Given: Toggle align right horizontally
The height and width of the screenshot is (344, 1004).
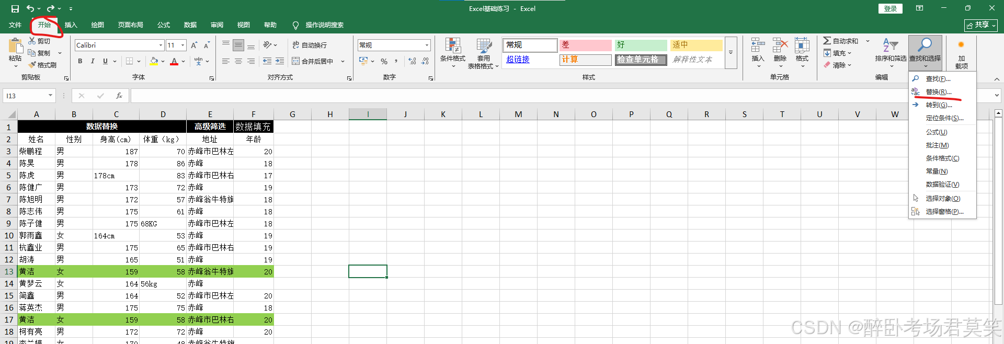Looking at the screenshot, I should [251, 61].
